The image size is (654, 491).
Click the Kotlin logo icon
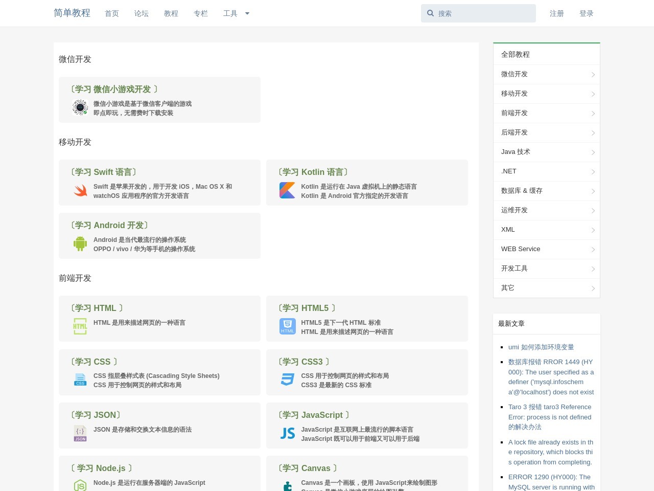point(287,190)
